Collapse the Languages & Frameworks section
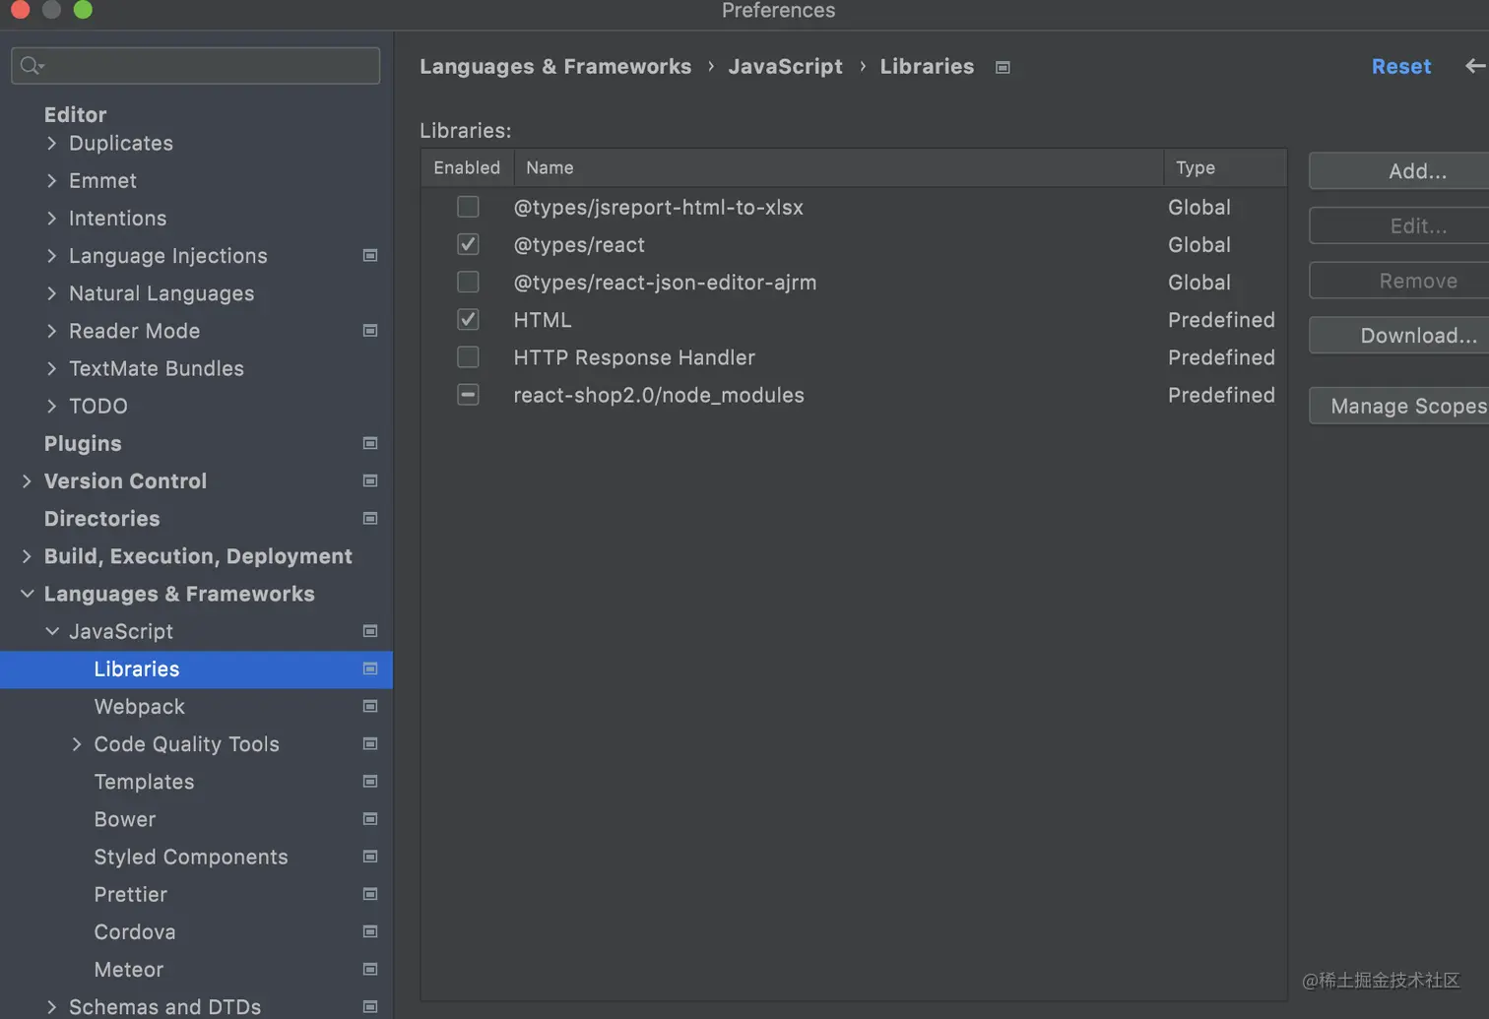This screenshot has width=1489, height=1019. click(28, 594)
